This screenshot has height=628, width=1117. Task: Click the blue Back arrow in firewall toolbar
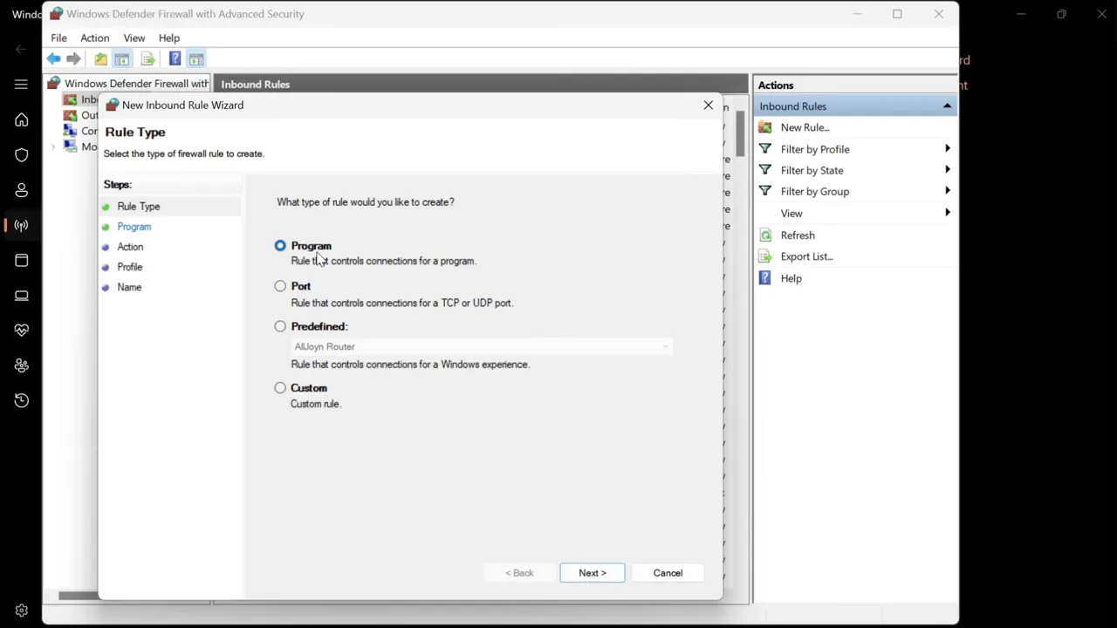coord(54,59)
